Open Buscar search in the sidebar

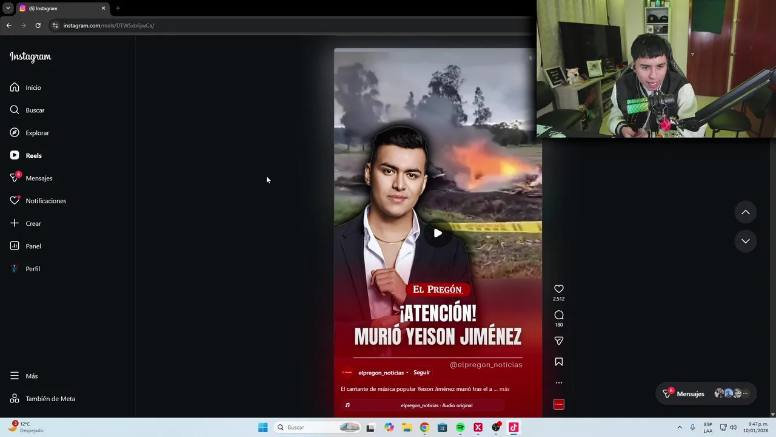click(x=27, y=110)
